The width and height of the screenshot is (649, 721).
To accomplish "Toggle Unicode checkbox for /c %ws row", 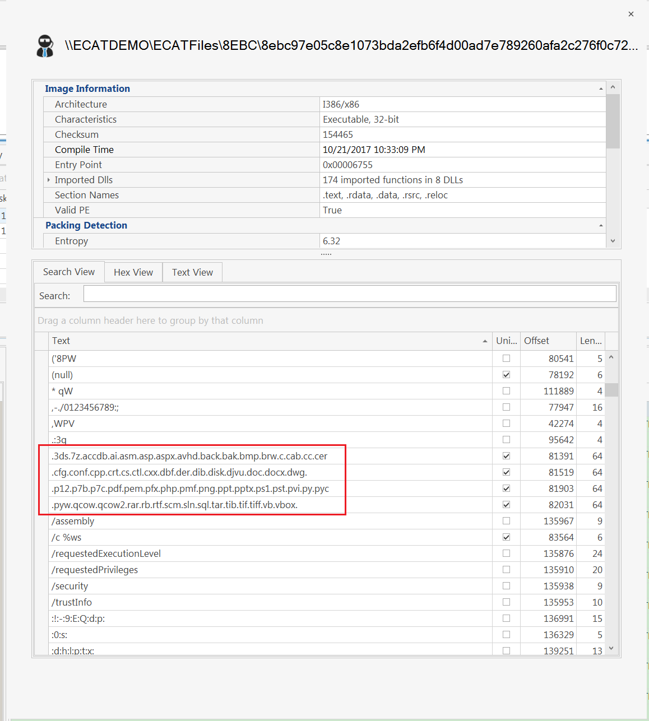I will pyautogui.click(x=507, y=537).
